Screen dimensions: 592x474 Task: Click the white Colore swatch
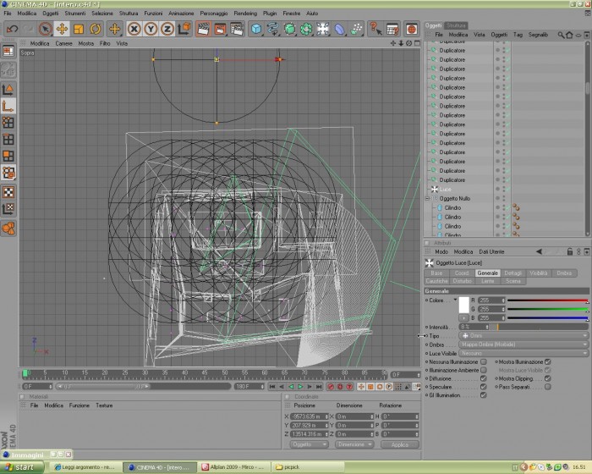463,305
